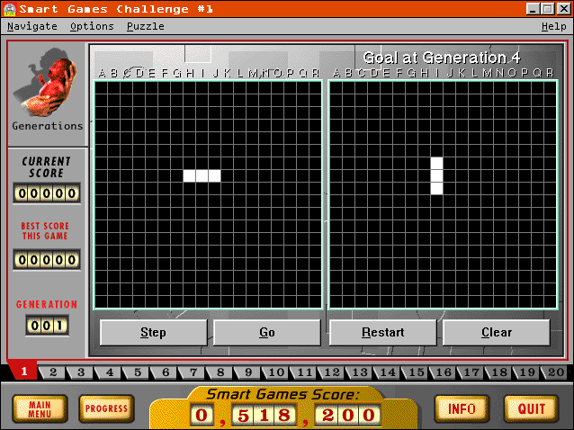
Task: Click the Quit button
Action: tap(532, 408)
